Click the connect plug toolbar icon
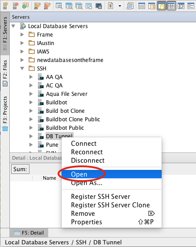Image resolution: width=196 pixels, height=247 pixels. click(38, 6)
